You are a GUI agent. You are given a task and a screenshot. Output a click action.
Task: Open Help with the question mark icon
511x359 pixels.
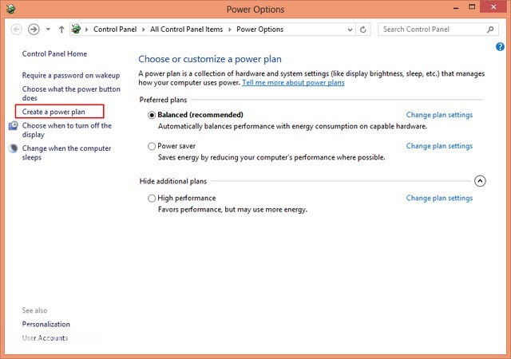[500, 47]
